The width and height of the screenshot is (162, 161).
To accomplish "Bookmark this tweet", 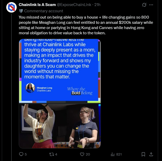I will (143, 154).
